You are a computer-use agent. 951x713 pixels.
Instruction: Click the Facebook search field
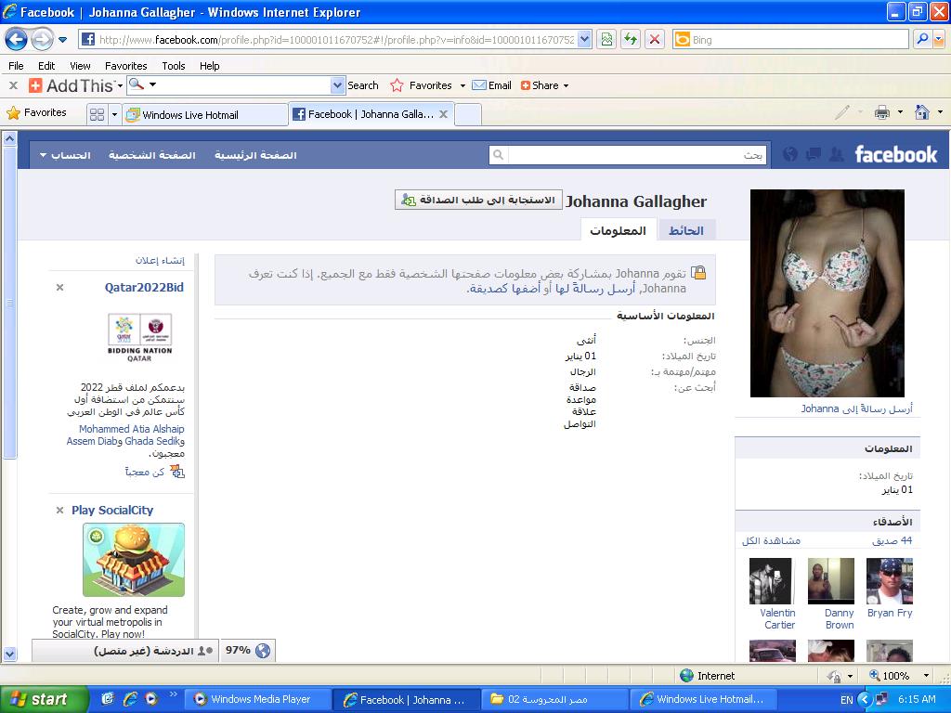[x=628, y=155]
